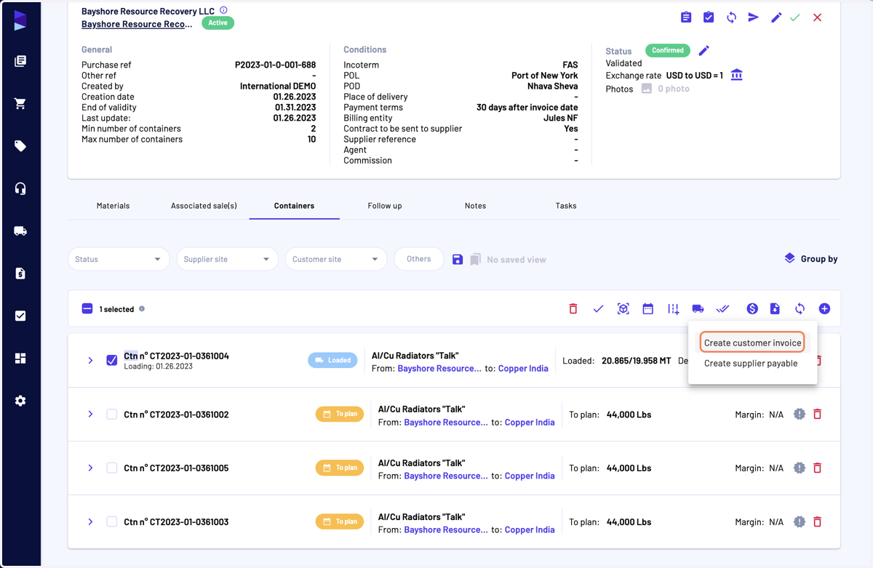Open the price tag sales sidebar icon
This screenshot has height=568, width=873.
20,146
